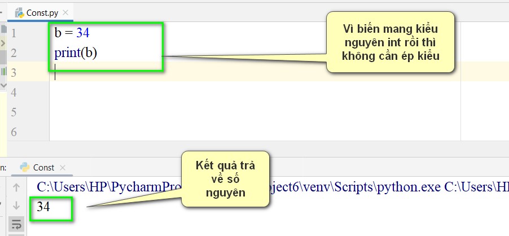The height and width of the screenshot is (236, 509).
Task: Toggle the Soft-Wrap button in Run console
Action: click(16, 224)
